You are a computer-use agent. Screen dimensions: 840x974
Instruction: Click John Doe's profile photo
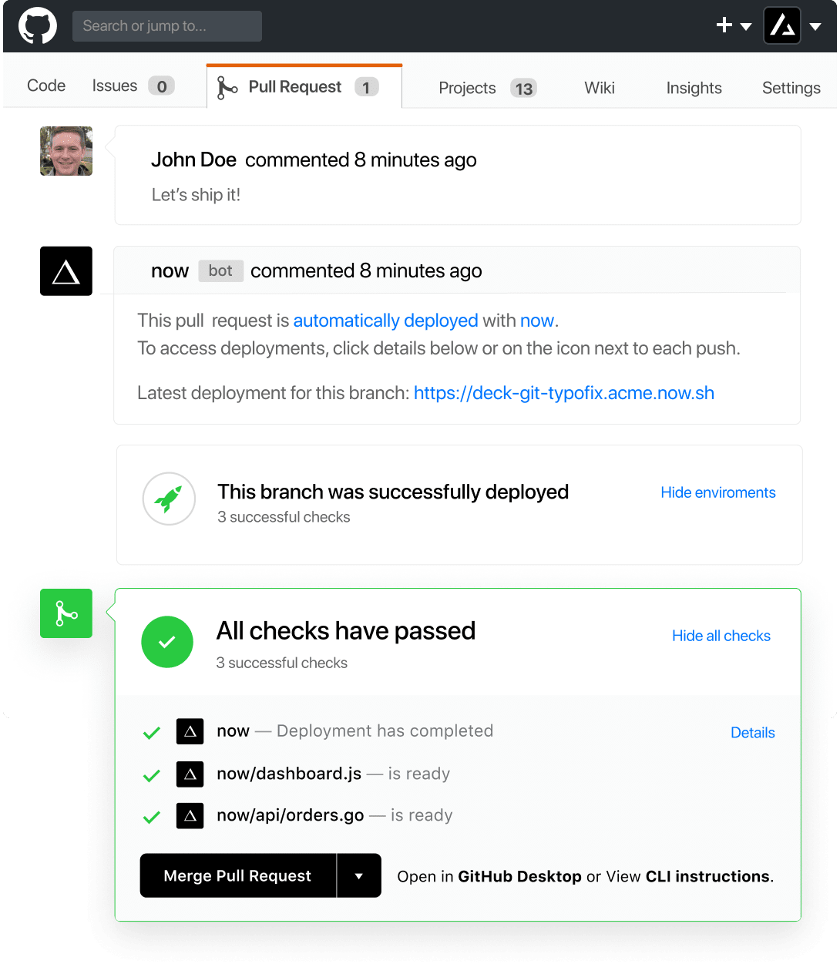(x=66, y=151)
